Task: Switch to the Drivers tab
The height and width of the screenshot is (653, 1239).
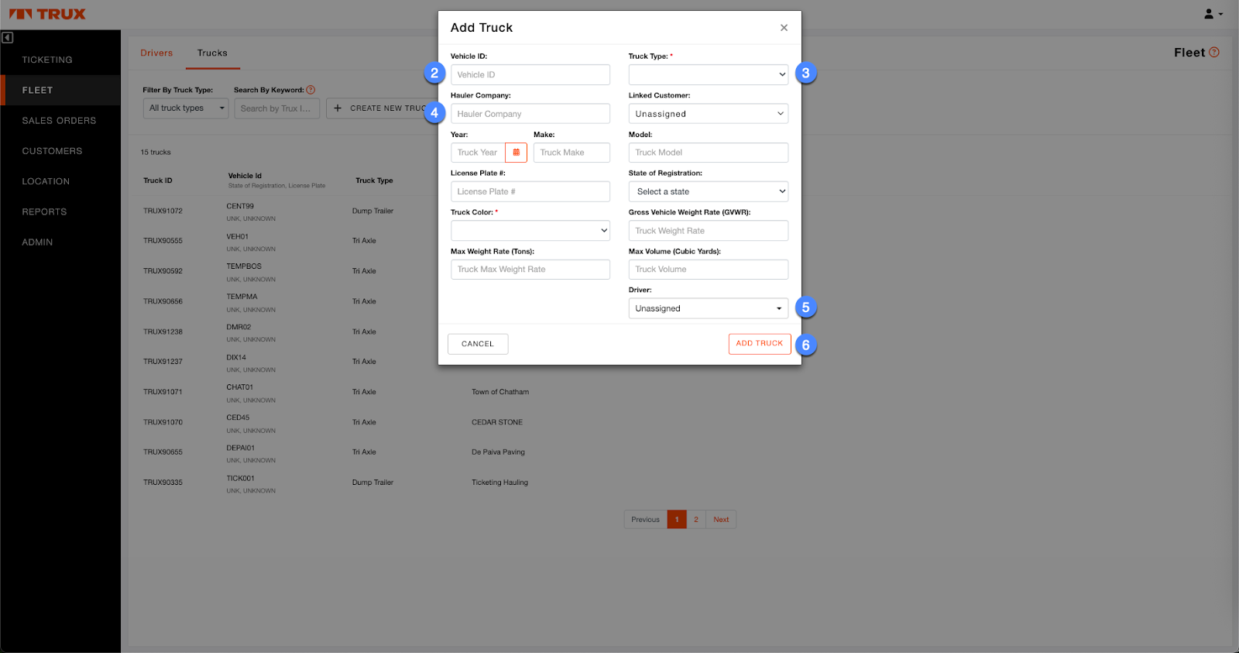Action: point(156,53)
